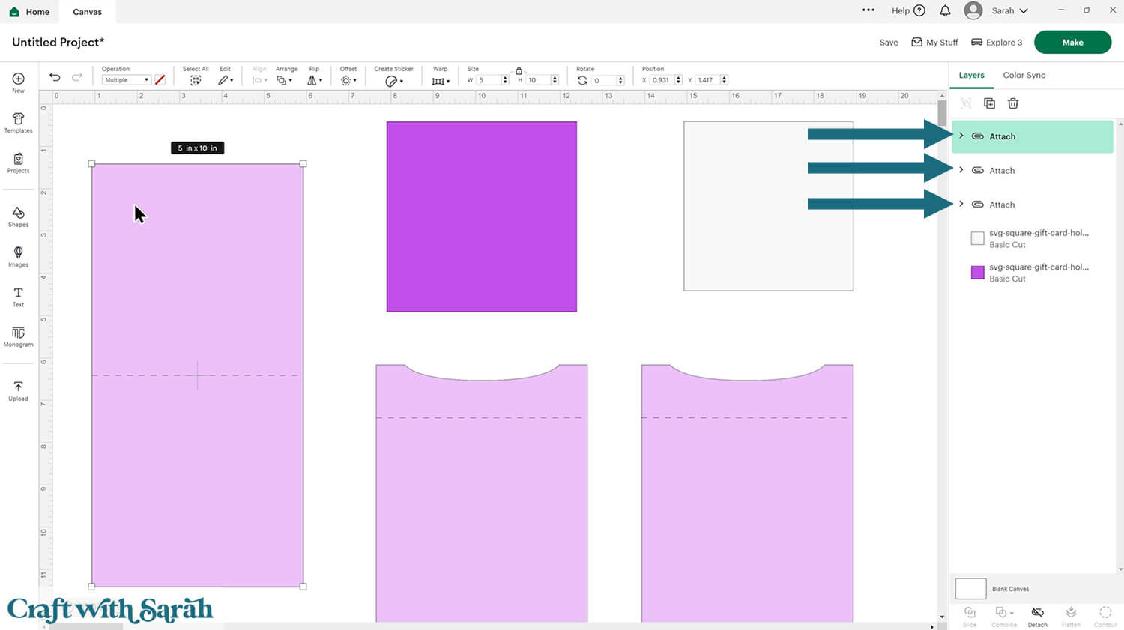Click the Upload icon

click(x=18, y=390)
